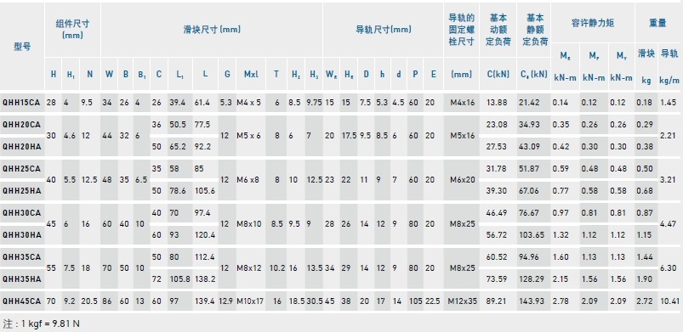The image size is (683, 332).
Task: Click rail weight value 10.41
Action: click(670, 301)
